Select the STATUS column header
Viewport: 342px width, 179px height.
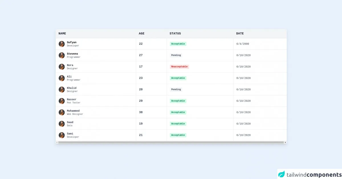tap(175, 34)
